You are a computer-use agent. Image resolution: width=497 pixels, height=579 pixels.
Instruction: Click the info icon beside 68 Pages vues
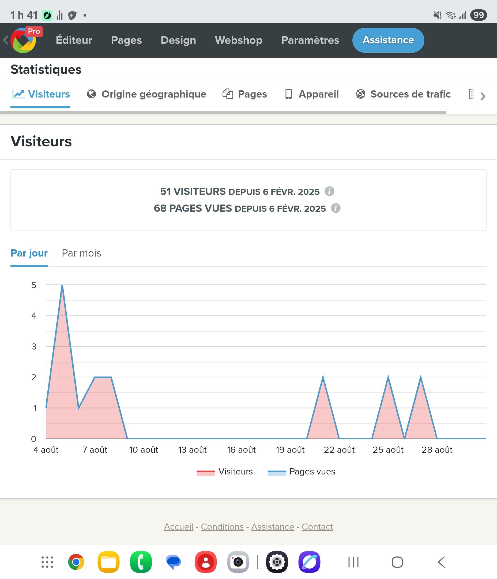tap(336, 208)
